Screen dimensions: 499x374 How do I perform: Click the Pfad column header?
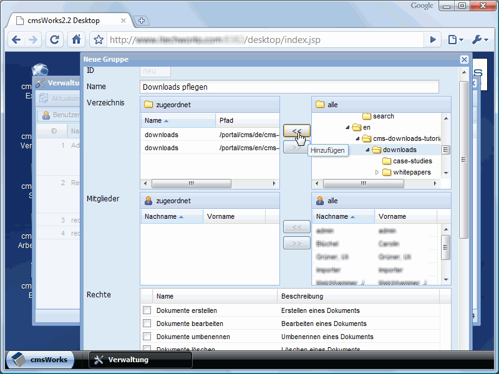(247, 120)
